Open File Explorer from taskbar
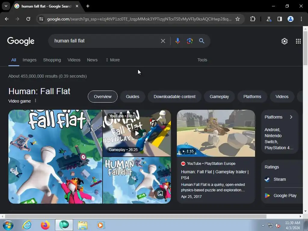This screenshot has width=308, height=231. tap(83, 225)
